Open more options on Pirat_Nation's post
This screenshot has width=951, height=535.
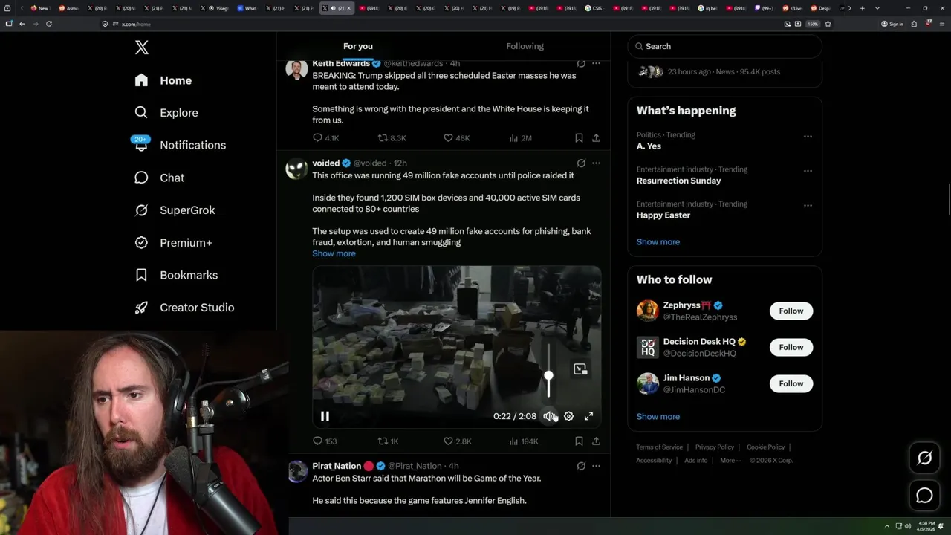[x=596, y=466]
